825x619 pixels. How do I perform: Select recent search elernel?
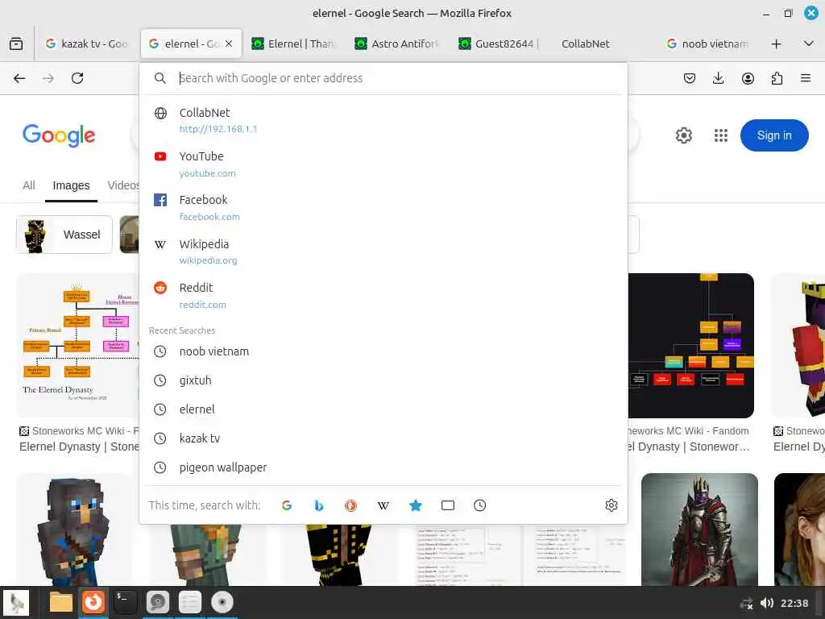384,409
